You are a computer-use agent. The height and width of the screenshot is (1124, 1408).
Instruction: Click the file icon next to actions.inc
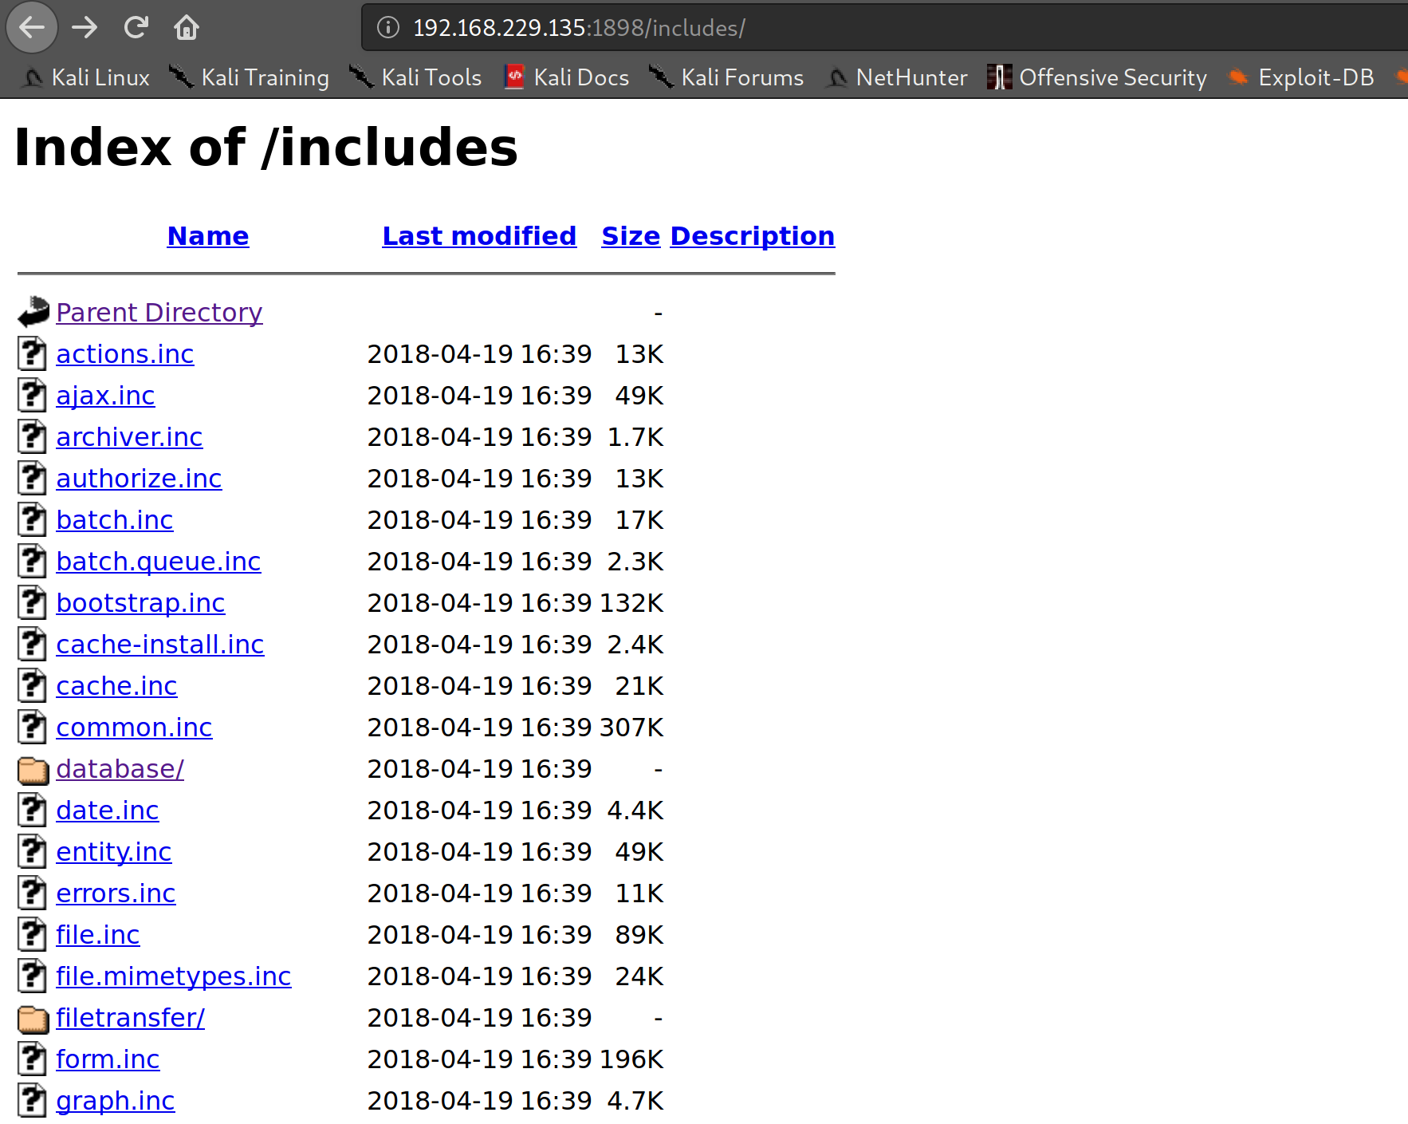[x=32, y=353]
